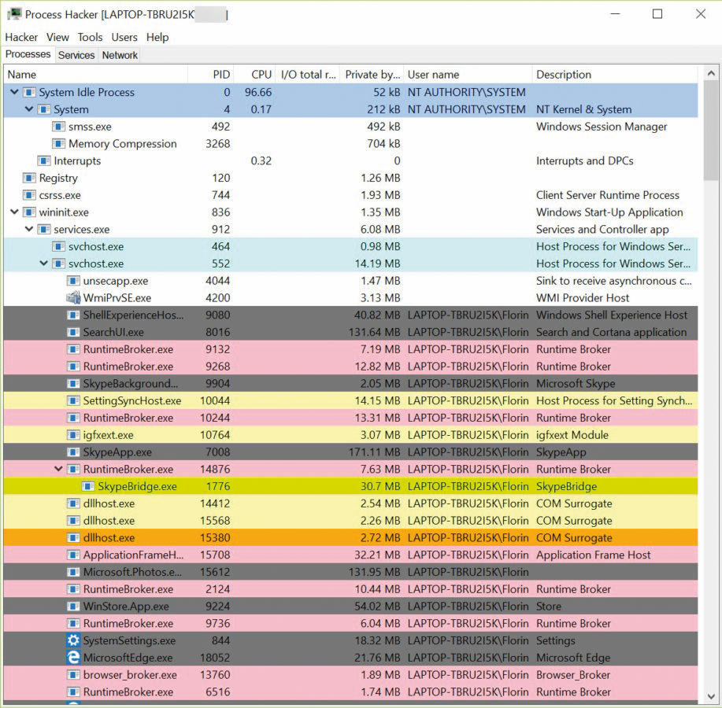
Task: Collapse the System Idle Process tree
Action: pyautogui.click(x=14, y=92)
